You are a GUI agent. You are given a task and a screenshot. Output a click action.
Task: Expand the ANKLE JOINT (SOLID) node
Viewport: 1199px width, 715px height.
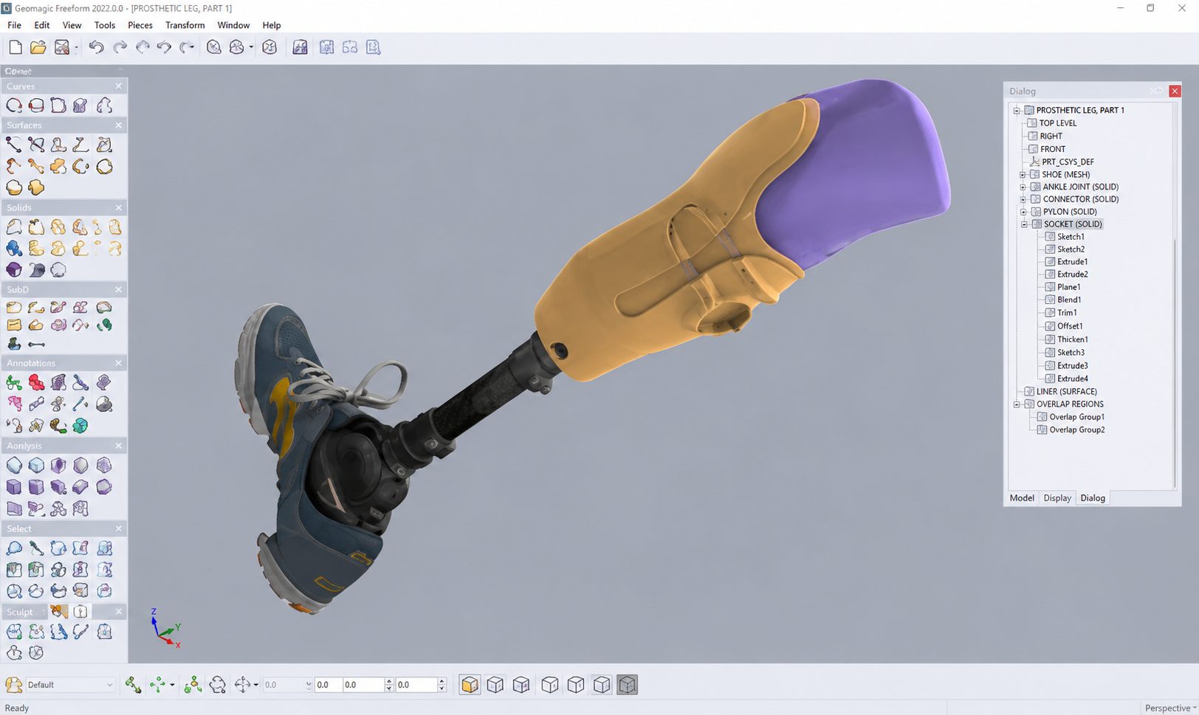coord(1023,187)
